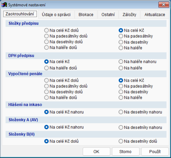The width and height of the screenshot is (171, 158).
Task: Cancel changes with the Storno button
Action: [x=125, y=152]
